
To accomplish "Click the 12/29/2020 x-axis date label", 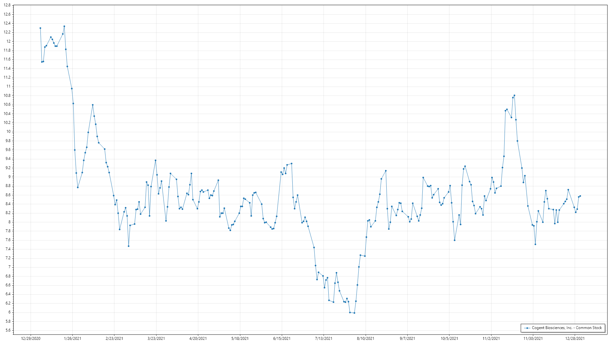I will 31,338.
